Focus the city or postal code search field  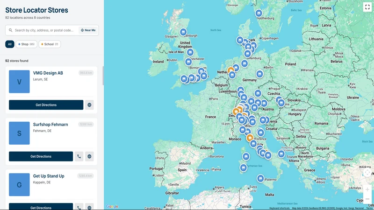click(x=45, y=30)
